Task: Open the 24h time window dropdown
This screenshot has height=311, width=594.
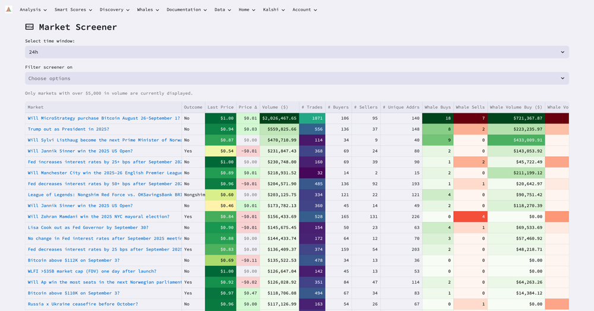Action: pyautogui.click(x=296, y=52)
